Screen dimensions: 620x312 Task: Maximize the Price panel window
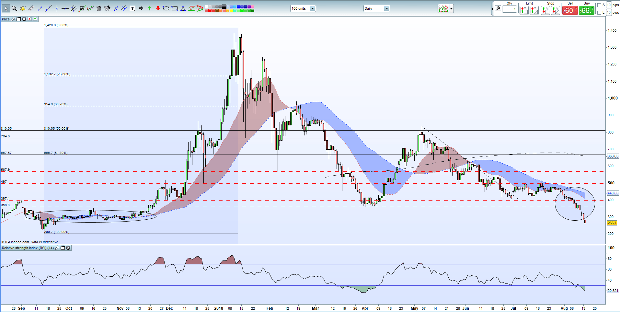click(18, 19)
